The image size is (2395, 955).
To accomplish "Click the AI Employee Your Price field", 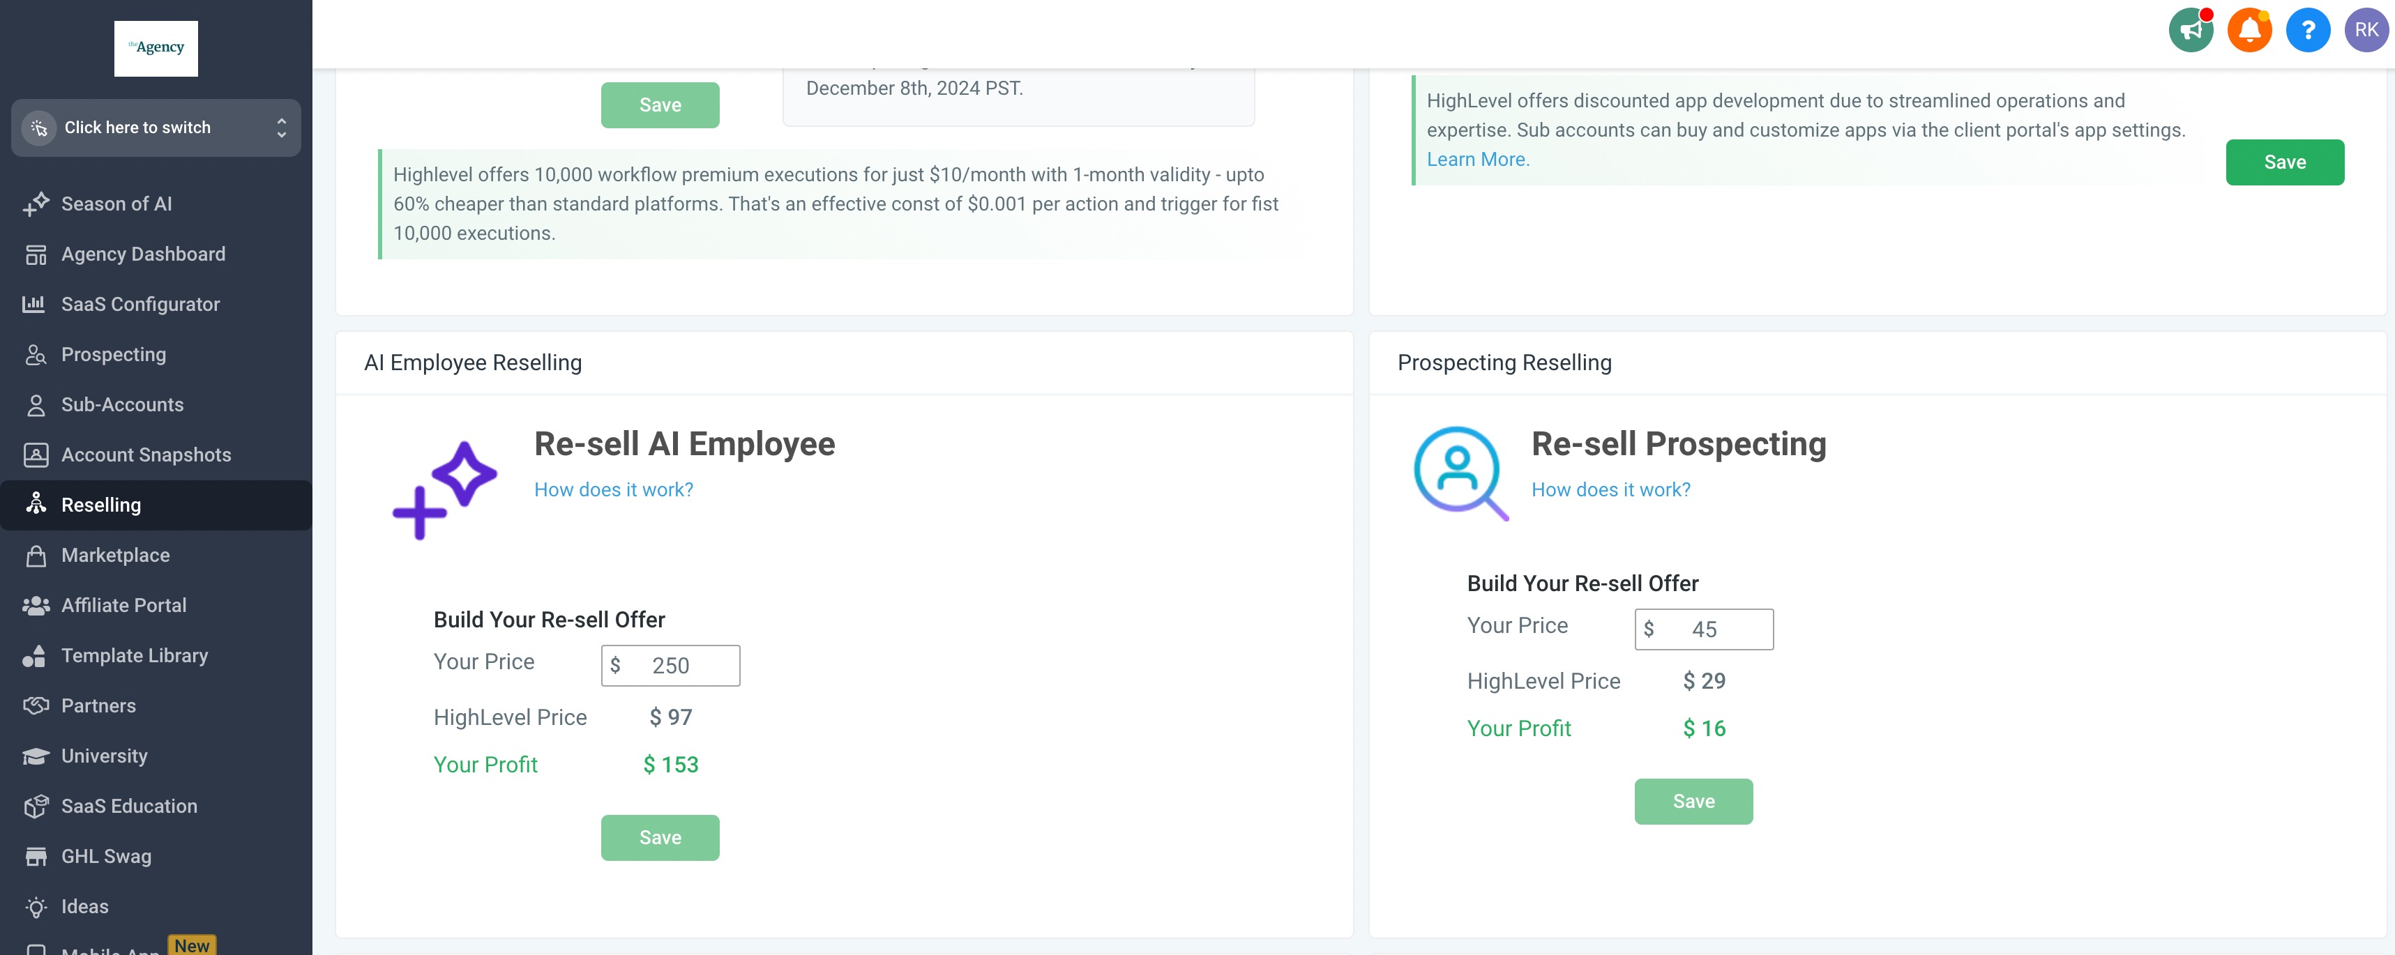I will coord(670,666).
